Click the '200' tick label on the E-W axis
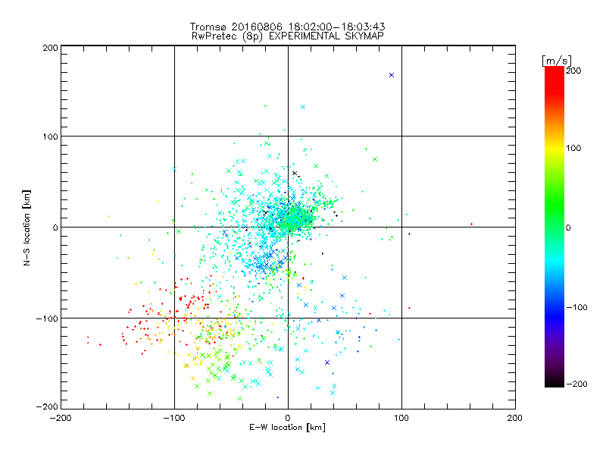This screenshot has width=606, height=455. pos(515,418)
